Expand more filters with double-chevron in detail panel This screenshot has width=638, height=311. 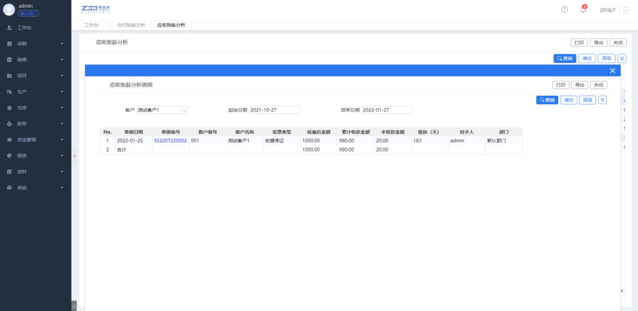coord(603,100)
